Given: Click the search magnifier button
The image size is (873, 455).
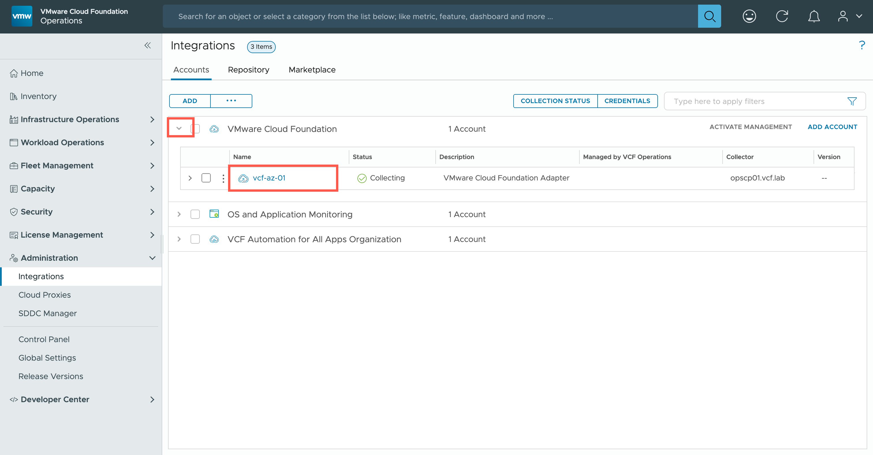Looking at the screenshot, I should click(x=709, y=16).
